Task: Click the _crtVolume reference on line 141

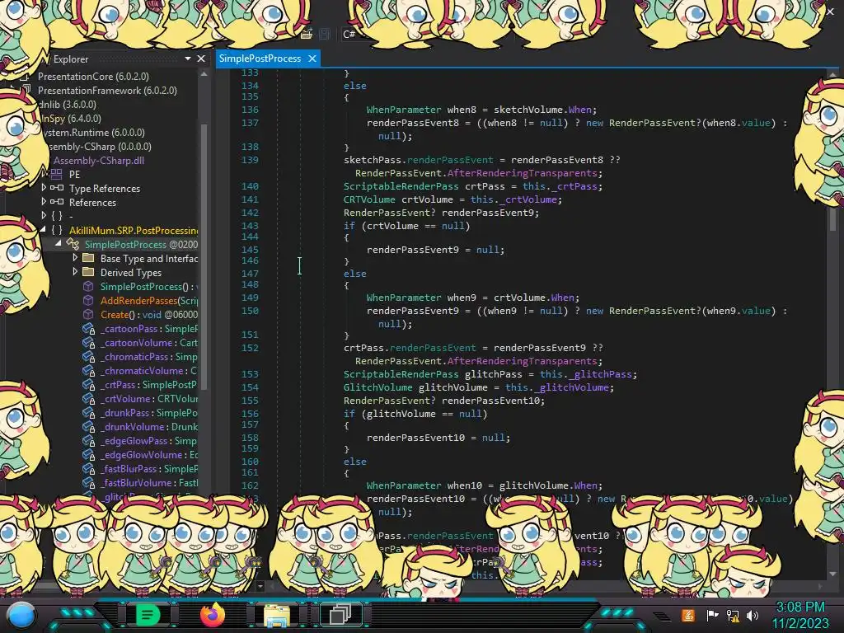Action: (527, 199)
